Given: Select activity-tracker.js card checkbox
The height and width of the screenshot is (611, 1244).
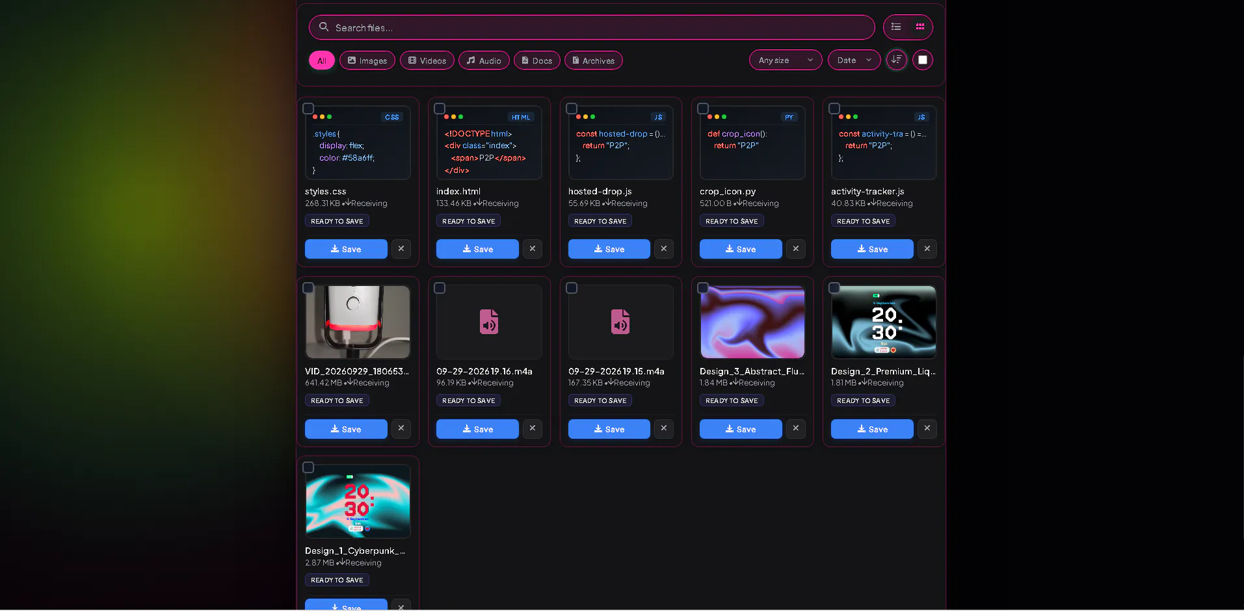Looking at the screenshot, I should coord(834,109).
